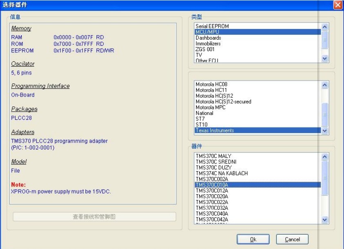Pick ZGS 001 in type list
Image resolution: width=344 pixels, height=249 pixels.
click(257, 49)
